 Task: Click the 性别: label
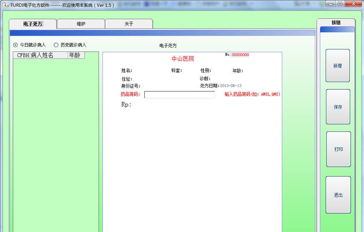[x=206, y=70]
